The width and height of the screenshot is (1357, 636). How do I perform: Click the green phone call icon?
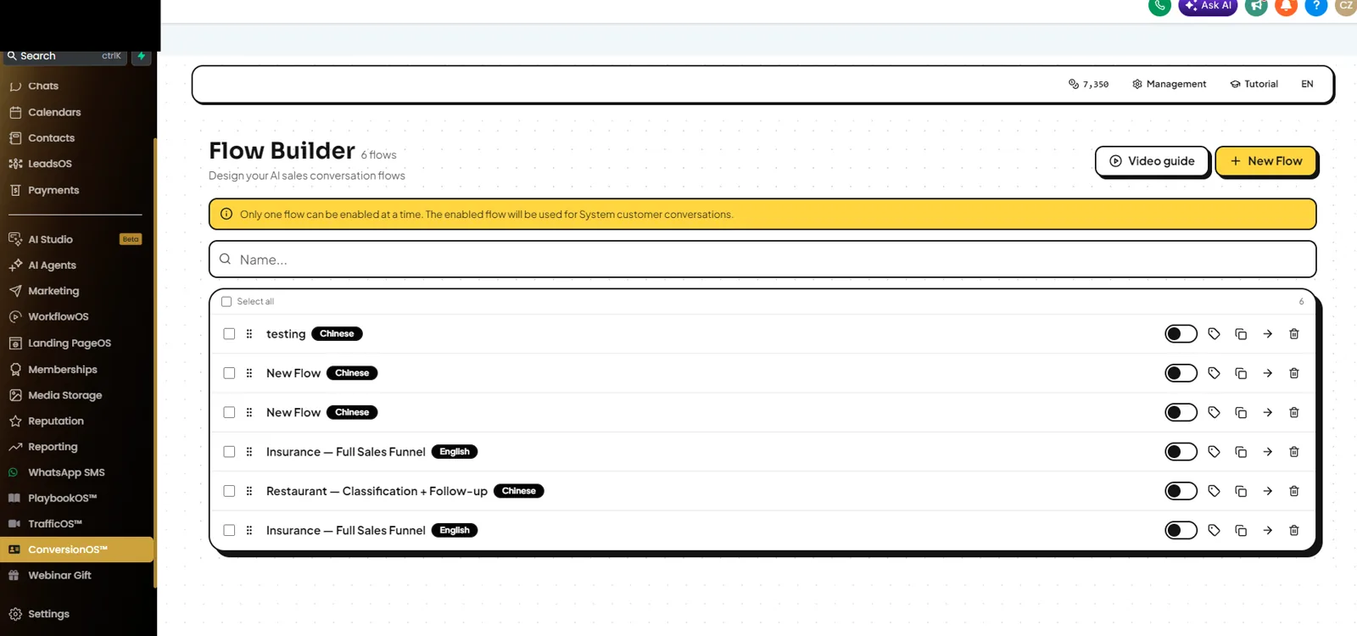[x=1159, y=6]
